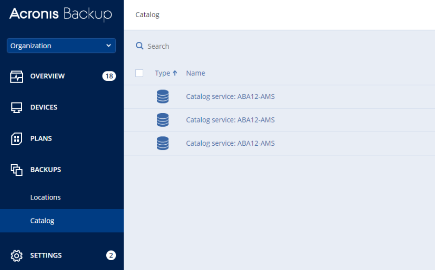
Task: Select the Catalog sidebar item
Action: click(x=62, y=221)
